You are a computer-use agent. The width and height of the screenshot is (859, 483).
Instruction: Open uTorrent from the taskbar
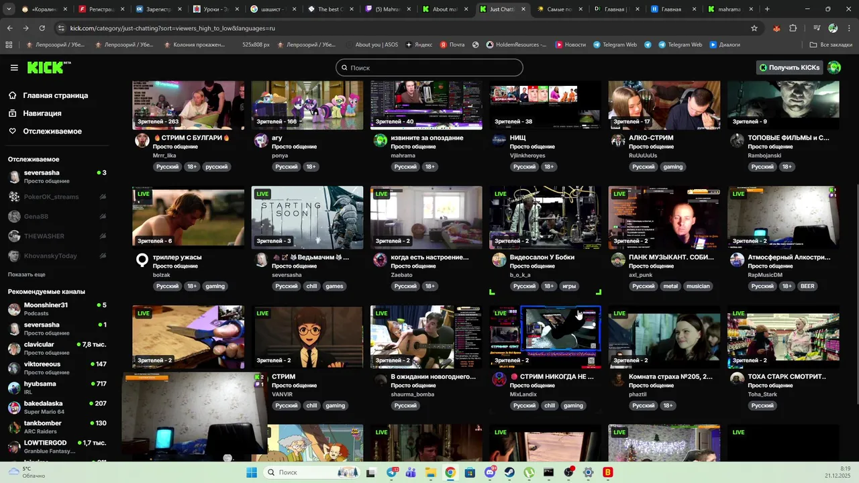click(x=529, y=472)
